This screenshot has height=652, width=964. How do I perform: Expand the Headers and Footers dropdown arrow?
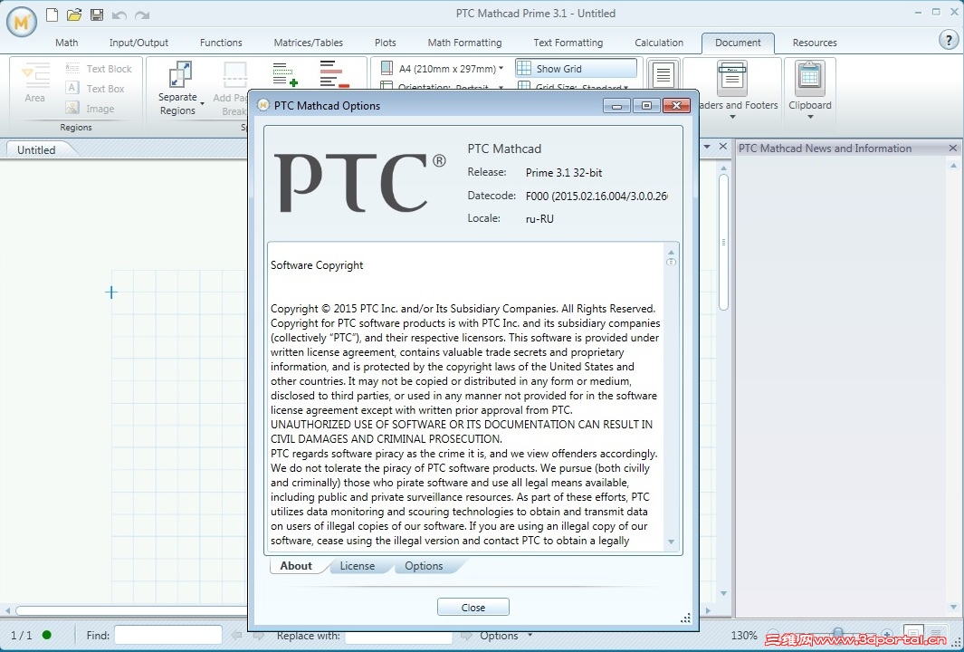point(732,117)
